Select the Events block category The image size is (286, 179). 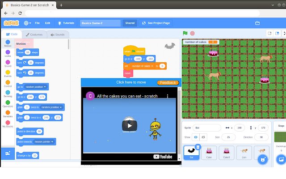tap(8, 73)
